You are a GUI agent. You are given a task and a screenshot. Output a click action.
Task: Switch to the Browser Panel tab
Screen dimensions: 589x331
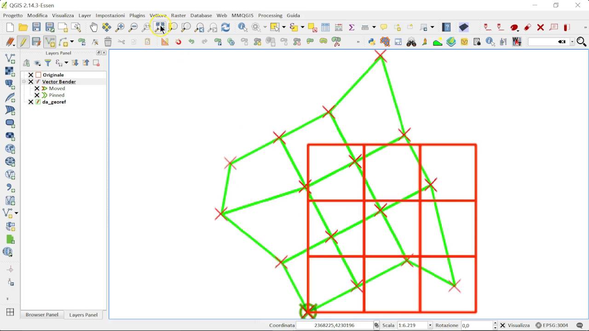point(42,315)
